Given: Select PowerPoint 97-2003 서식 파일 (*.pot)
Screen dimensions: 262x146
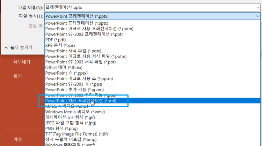Looking at the screenshot, I should click(x=152, y=62).
